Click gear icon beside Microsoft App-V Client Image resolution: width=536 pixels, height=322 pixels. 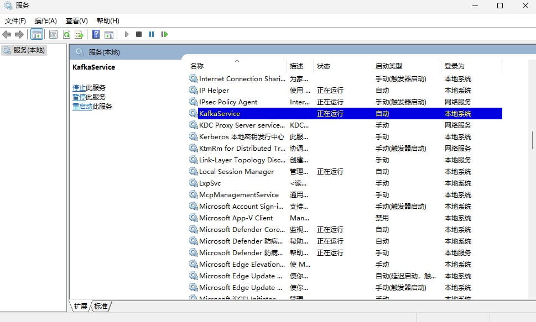click(194, 218)
